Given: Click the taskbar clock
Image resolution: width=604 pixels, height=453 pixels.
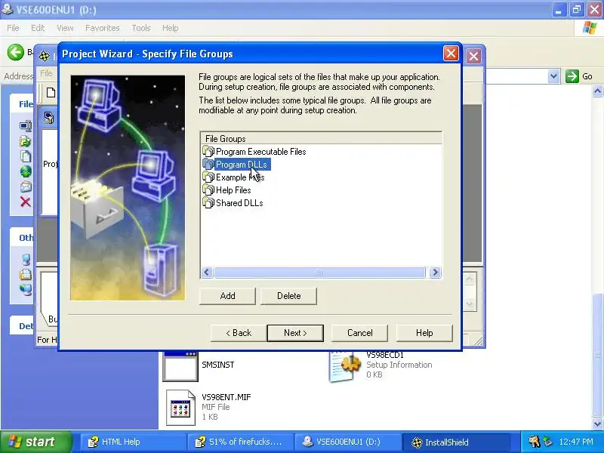Looking at the screenshot, I should [576, 442].
